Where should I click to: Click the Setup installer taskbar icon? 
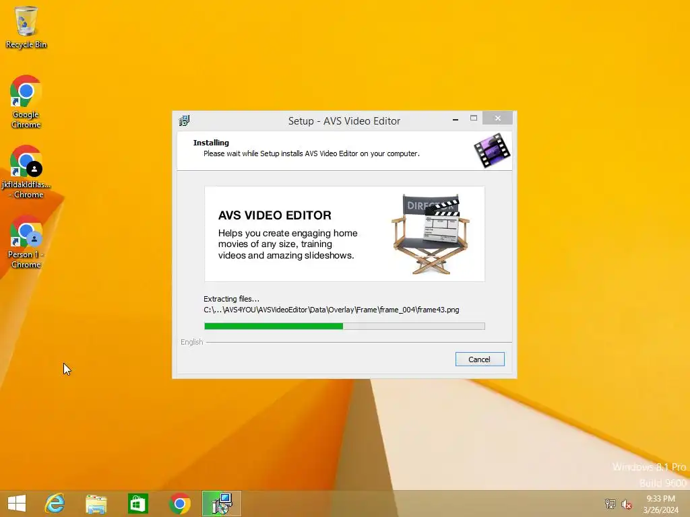[221, 504]
